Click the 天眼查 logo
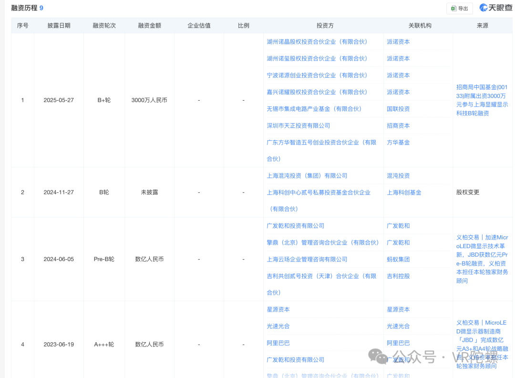This screenshot has height=378, width=515. click(x=495, y=8)
